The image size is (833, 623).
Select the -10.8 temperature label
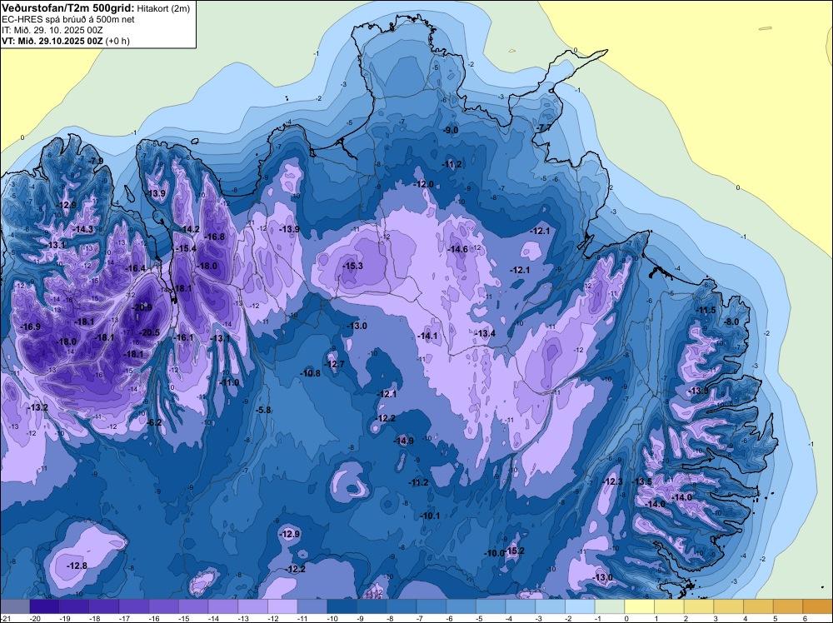point(310,373)
